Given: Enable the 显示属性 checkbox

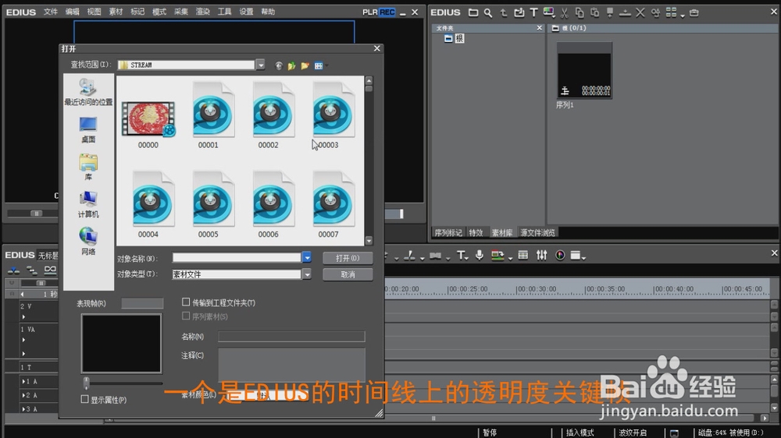Looking at the screenshot, I should pos(84,399).
